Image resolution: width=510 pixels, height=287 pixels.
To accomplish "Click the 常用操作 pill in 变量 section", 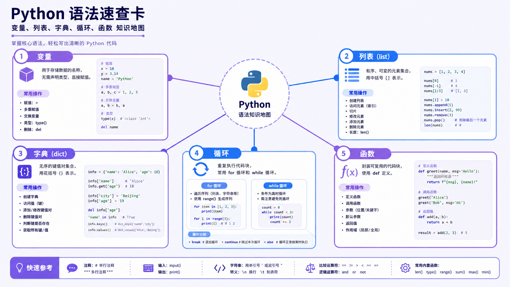I will pos(33,94).
